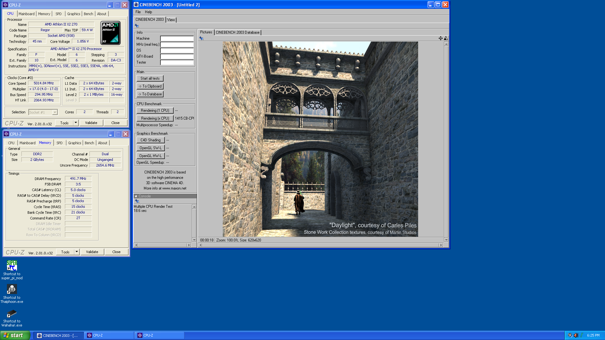Click the pin icon in Pictures panel

pos(201,38)
